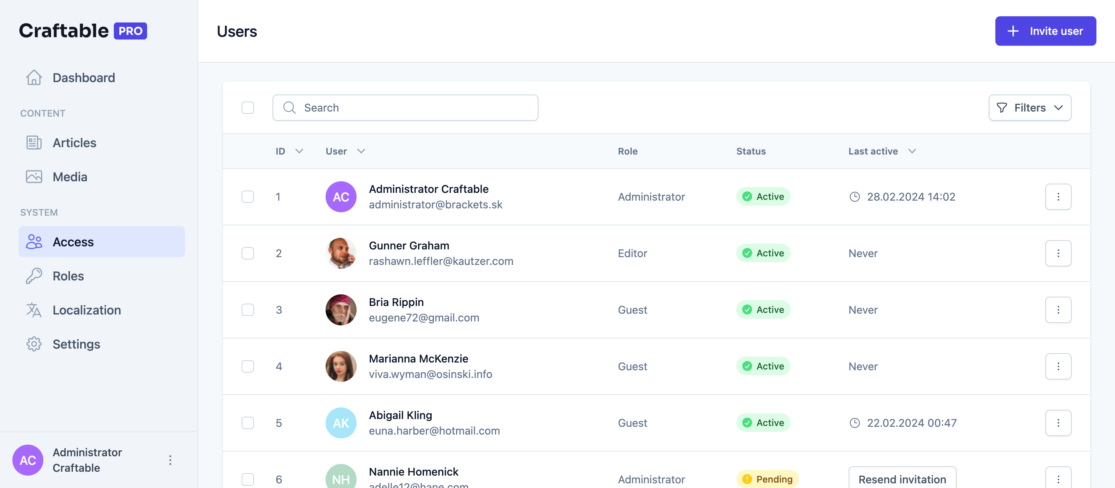This screenshot has width=1115, height=488.
Task: Go to the Roles menu item
Action: pyautogui.click(x=69, y=276)
